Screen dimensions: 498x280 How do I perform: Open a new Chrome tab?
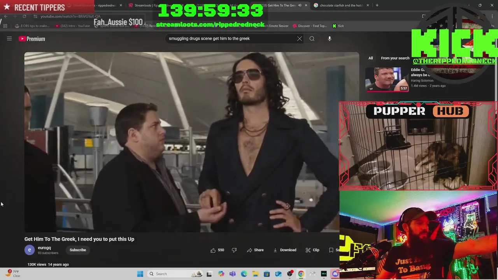pyautogui.click(x=377, y=5)
